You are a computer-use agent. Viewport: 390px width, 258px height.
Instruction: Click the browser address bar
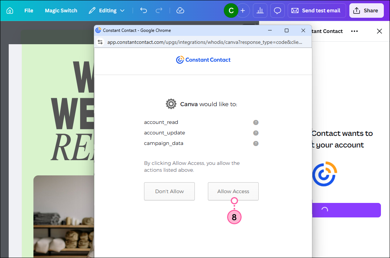[203, 42]
